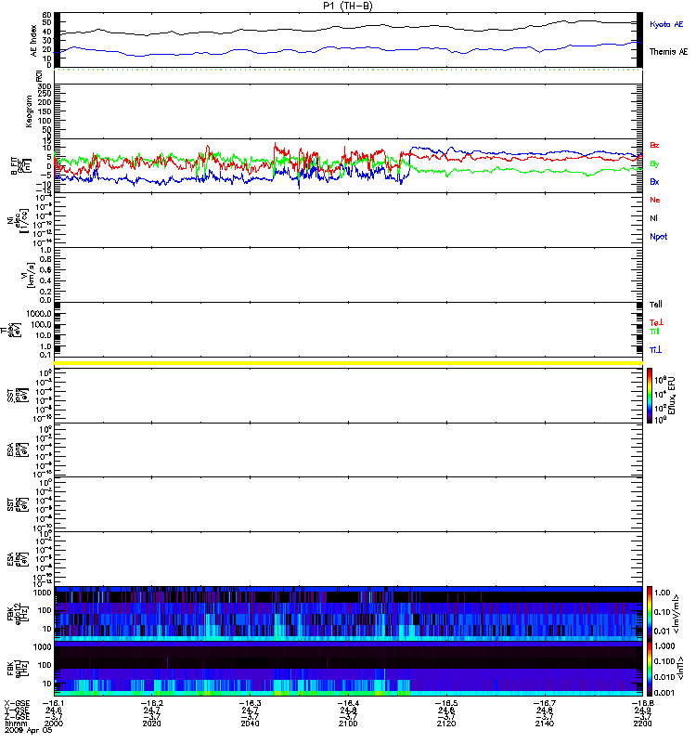Click the red Te perpendicular legend label

click(x=656, y=322)
